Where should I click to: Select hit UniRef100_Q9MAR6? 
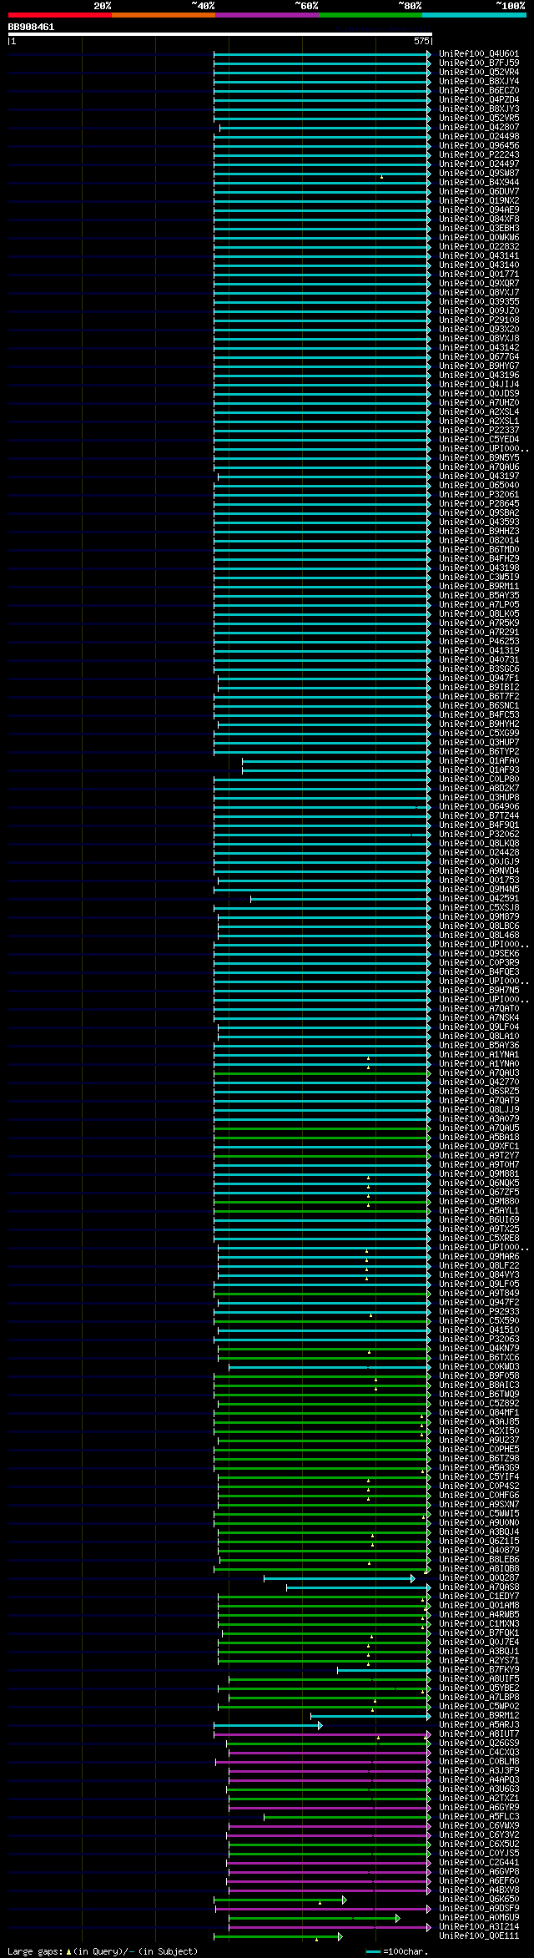point(479,1257)
